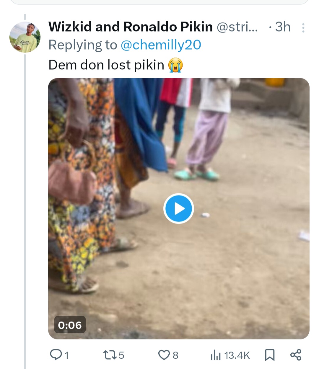Click the crying face emoji
The width and height of the screenshot is (319, 369).
coord(175,65)
